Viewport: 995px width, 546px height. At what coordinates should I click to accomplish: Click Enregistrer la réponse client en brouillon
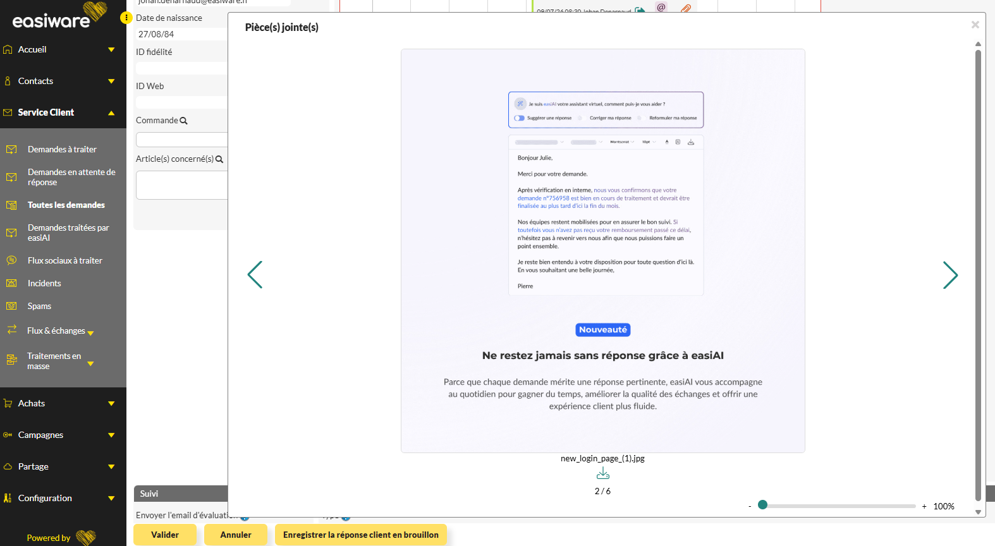pyautogui.click(x=361, y=535)
